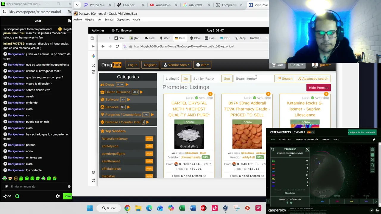The width and height of the screenshot is (381, 214).
Task: Open Kaspersky LinkedIn link in the footer
Action: click(377, 210)
